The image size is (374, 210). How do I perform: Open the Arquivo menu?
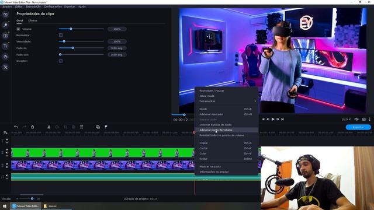[7, 6]
